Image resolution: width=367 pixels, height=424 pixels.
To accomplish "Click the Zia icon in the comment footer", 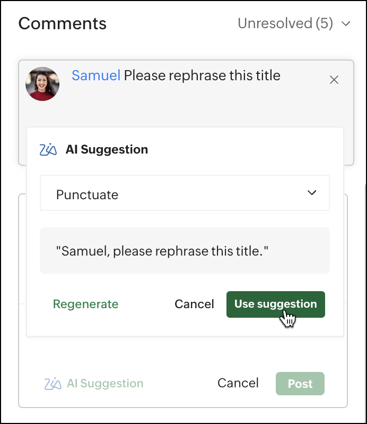I will (x=53, y=384).
